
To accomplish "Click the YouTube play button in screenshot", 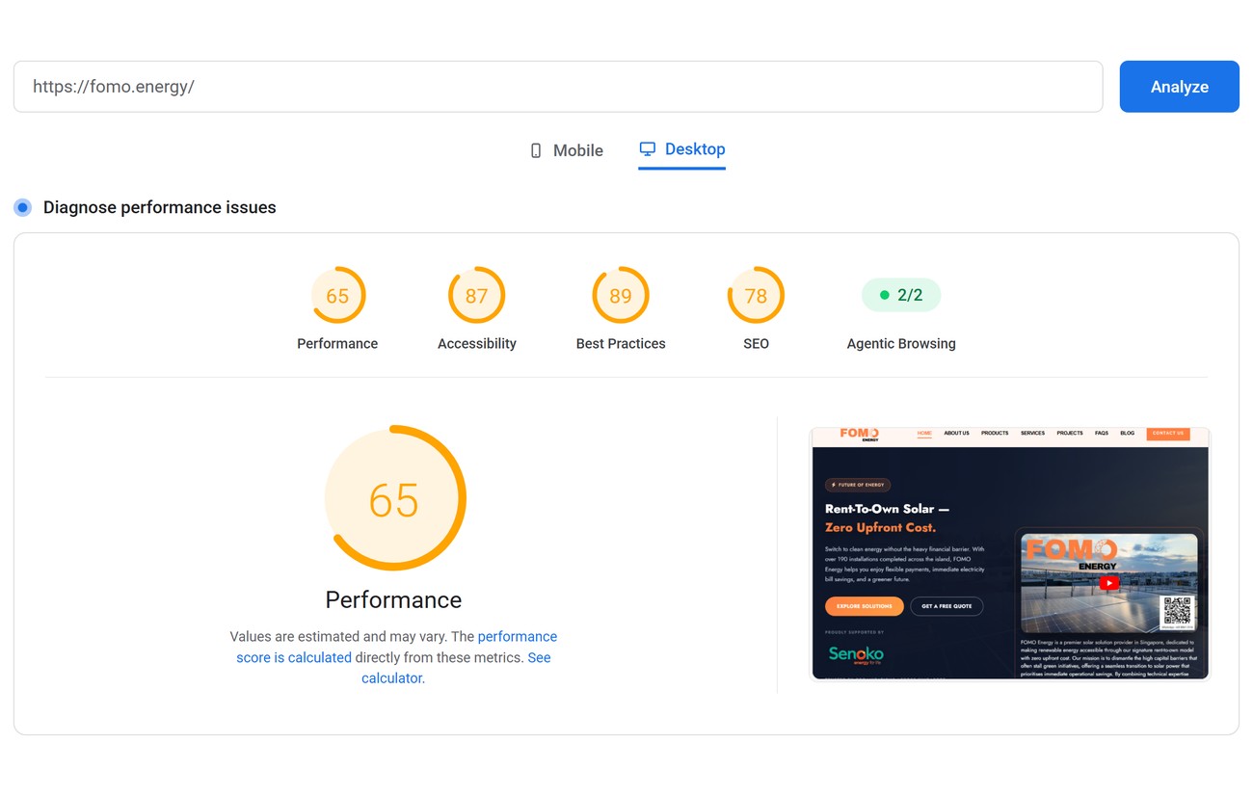I will click(x=1109, y=583).
